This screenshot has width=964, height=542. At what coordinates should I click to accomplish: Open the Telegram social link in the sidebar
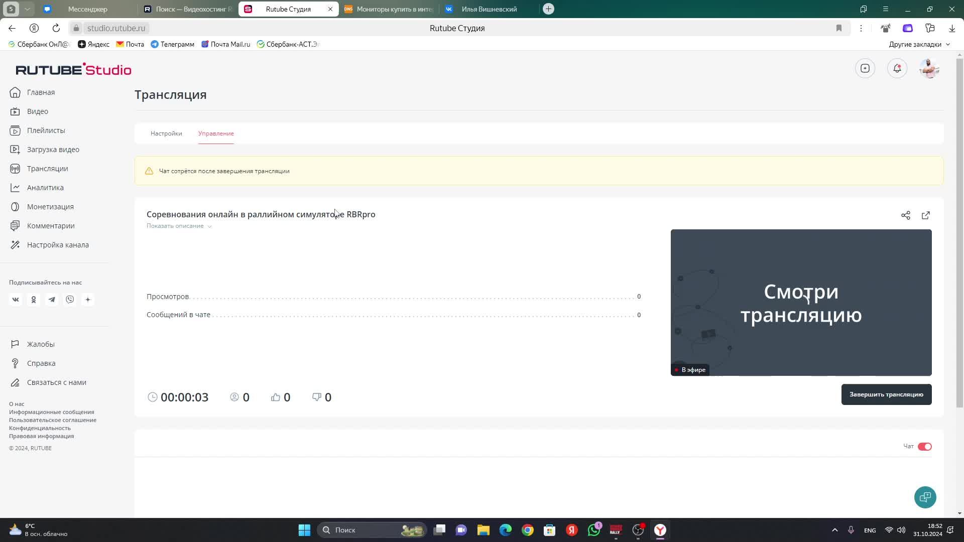[52, 300]
